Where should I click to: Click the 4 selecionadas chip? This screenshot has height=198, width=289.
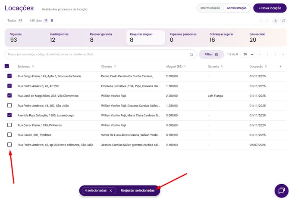[x=98, y=191]
